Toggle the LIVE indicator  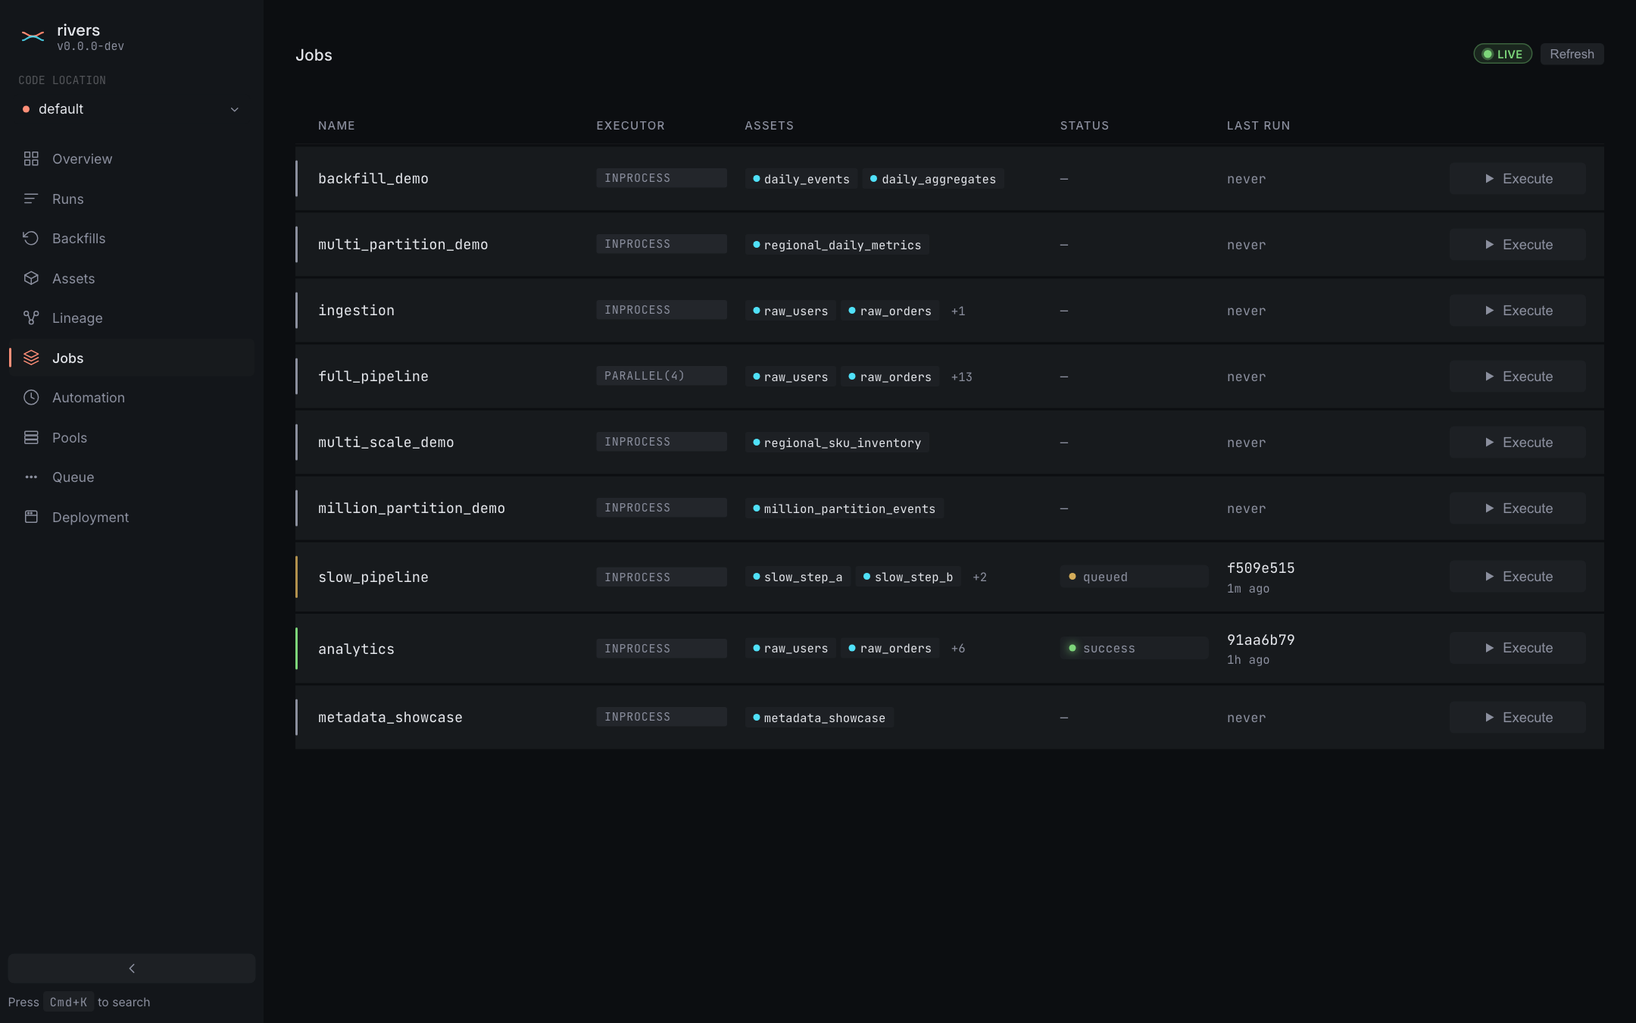point(1503,54)
